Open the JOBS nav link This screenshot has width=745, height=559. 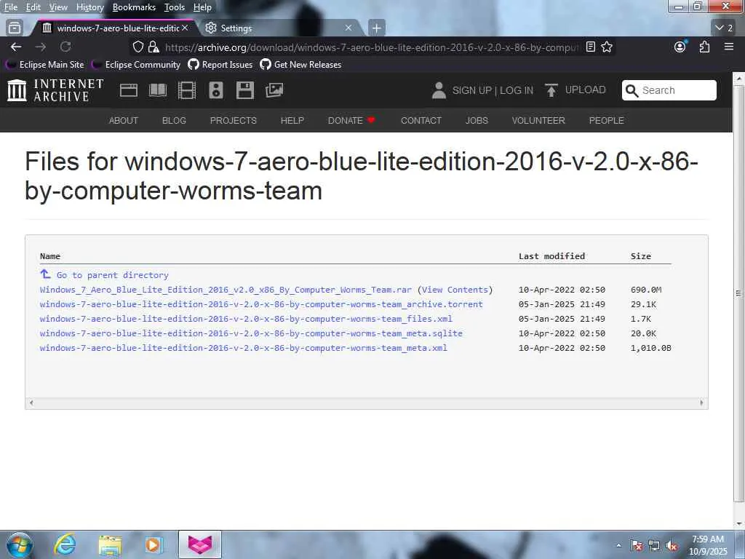(477, 120)
